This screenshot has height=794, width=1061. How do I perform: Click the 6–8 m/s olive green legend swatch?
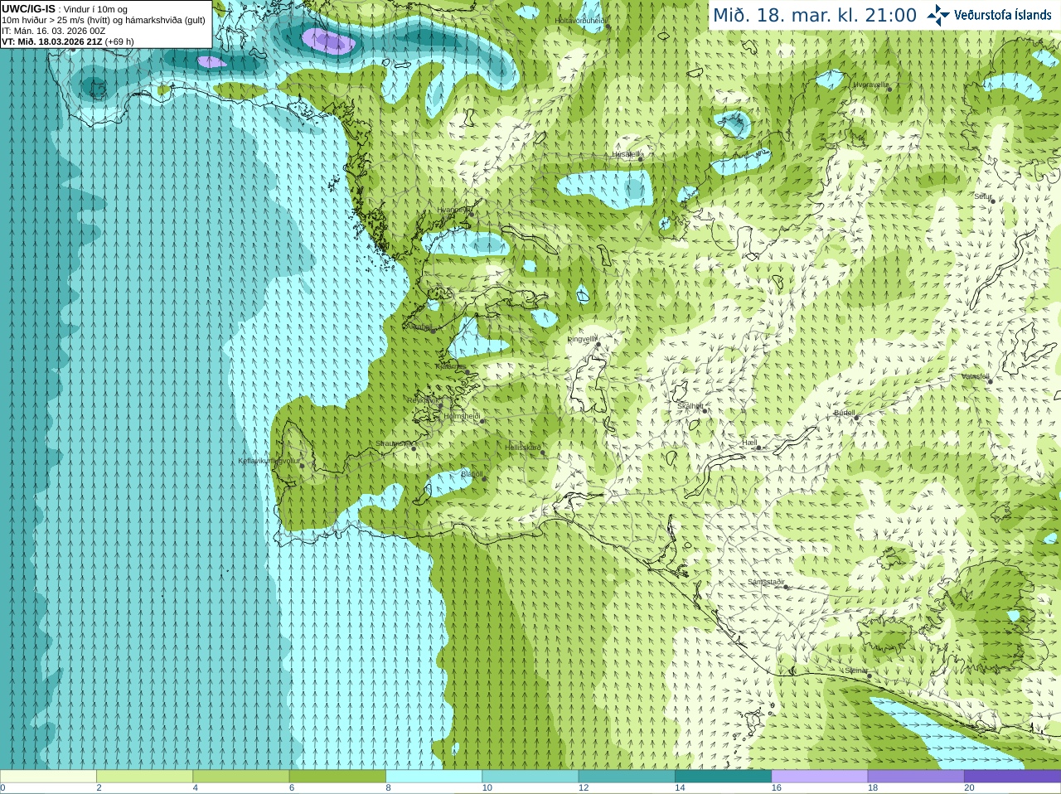point(337,777)
